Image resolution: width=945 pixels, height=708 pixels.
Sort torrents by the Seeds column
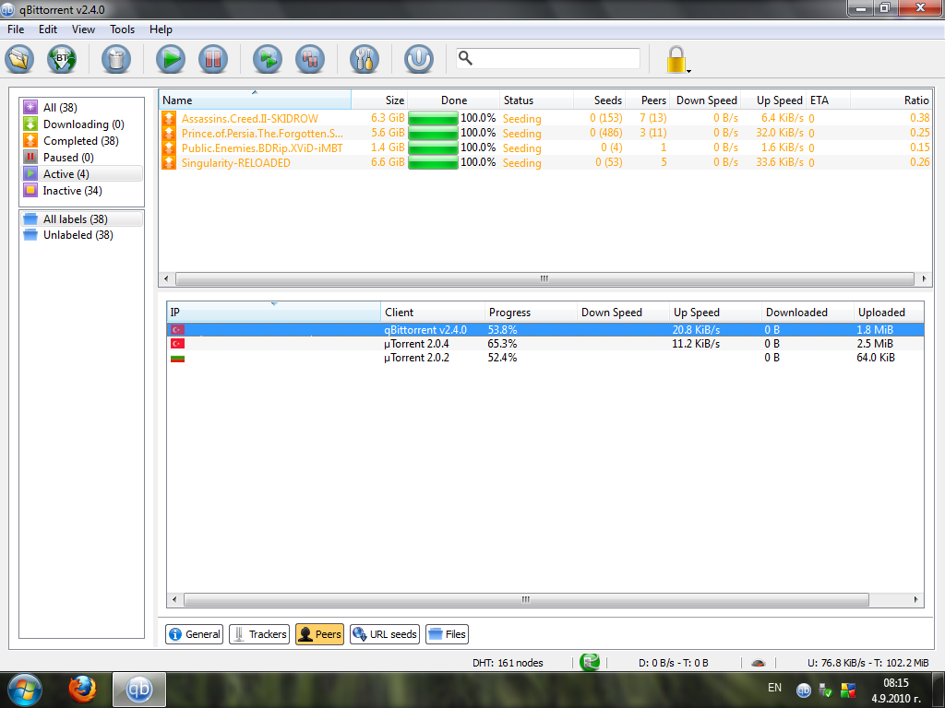(599, 100)
